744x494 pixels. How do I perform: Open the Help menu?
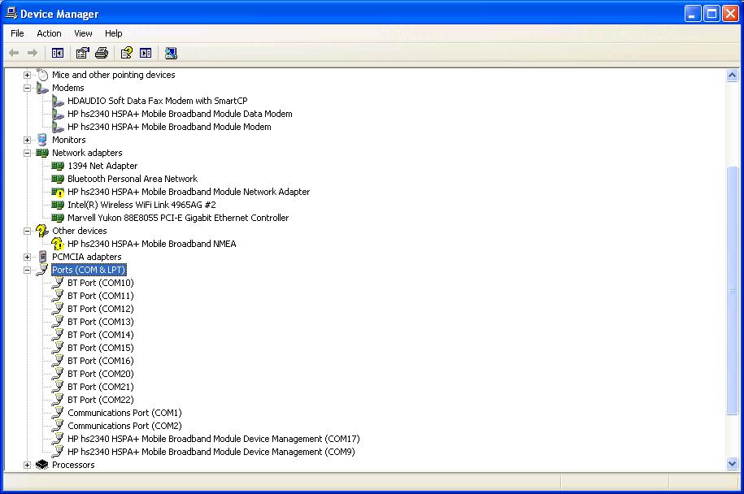pos(113,33)
